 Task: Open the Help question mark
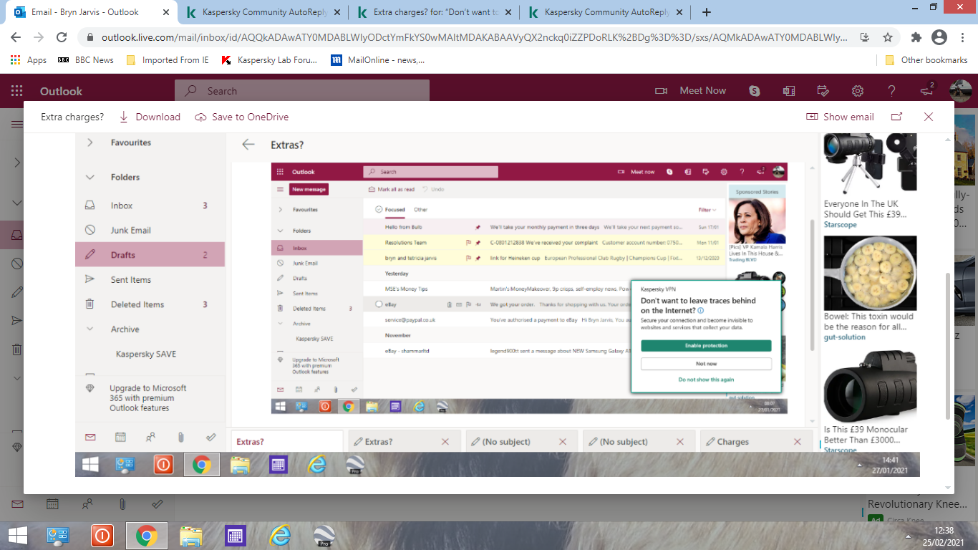(x=892, y=91)
